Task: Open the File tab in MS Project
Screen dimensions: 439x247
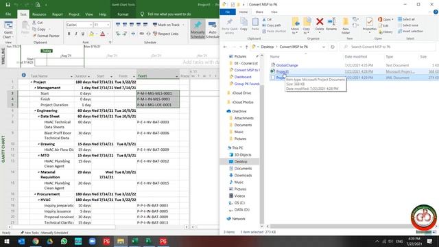Action: (8, 14)
